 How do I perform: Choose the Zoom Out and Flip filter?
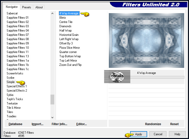[x=70, y=65]
